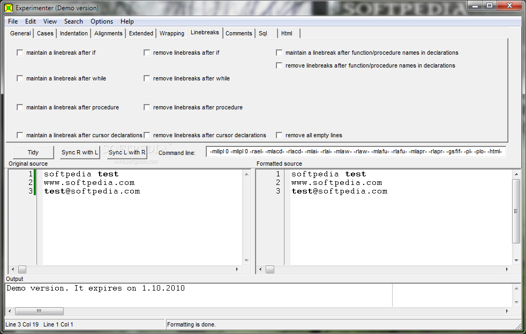This screenshot has height=334, width=526.
Task: Switch to the Extended tab
Action: tap(141, 33)
